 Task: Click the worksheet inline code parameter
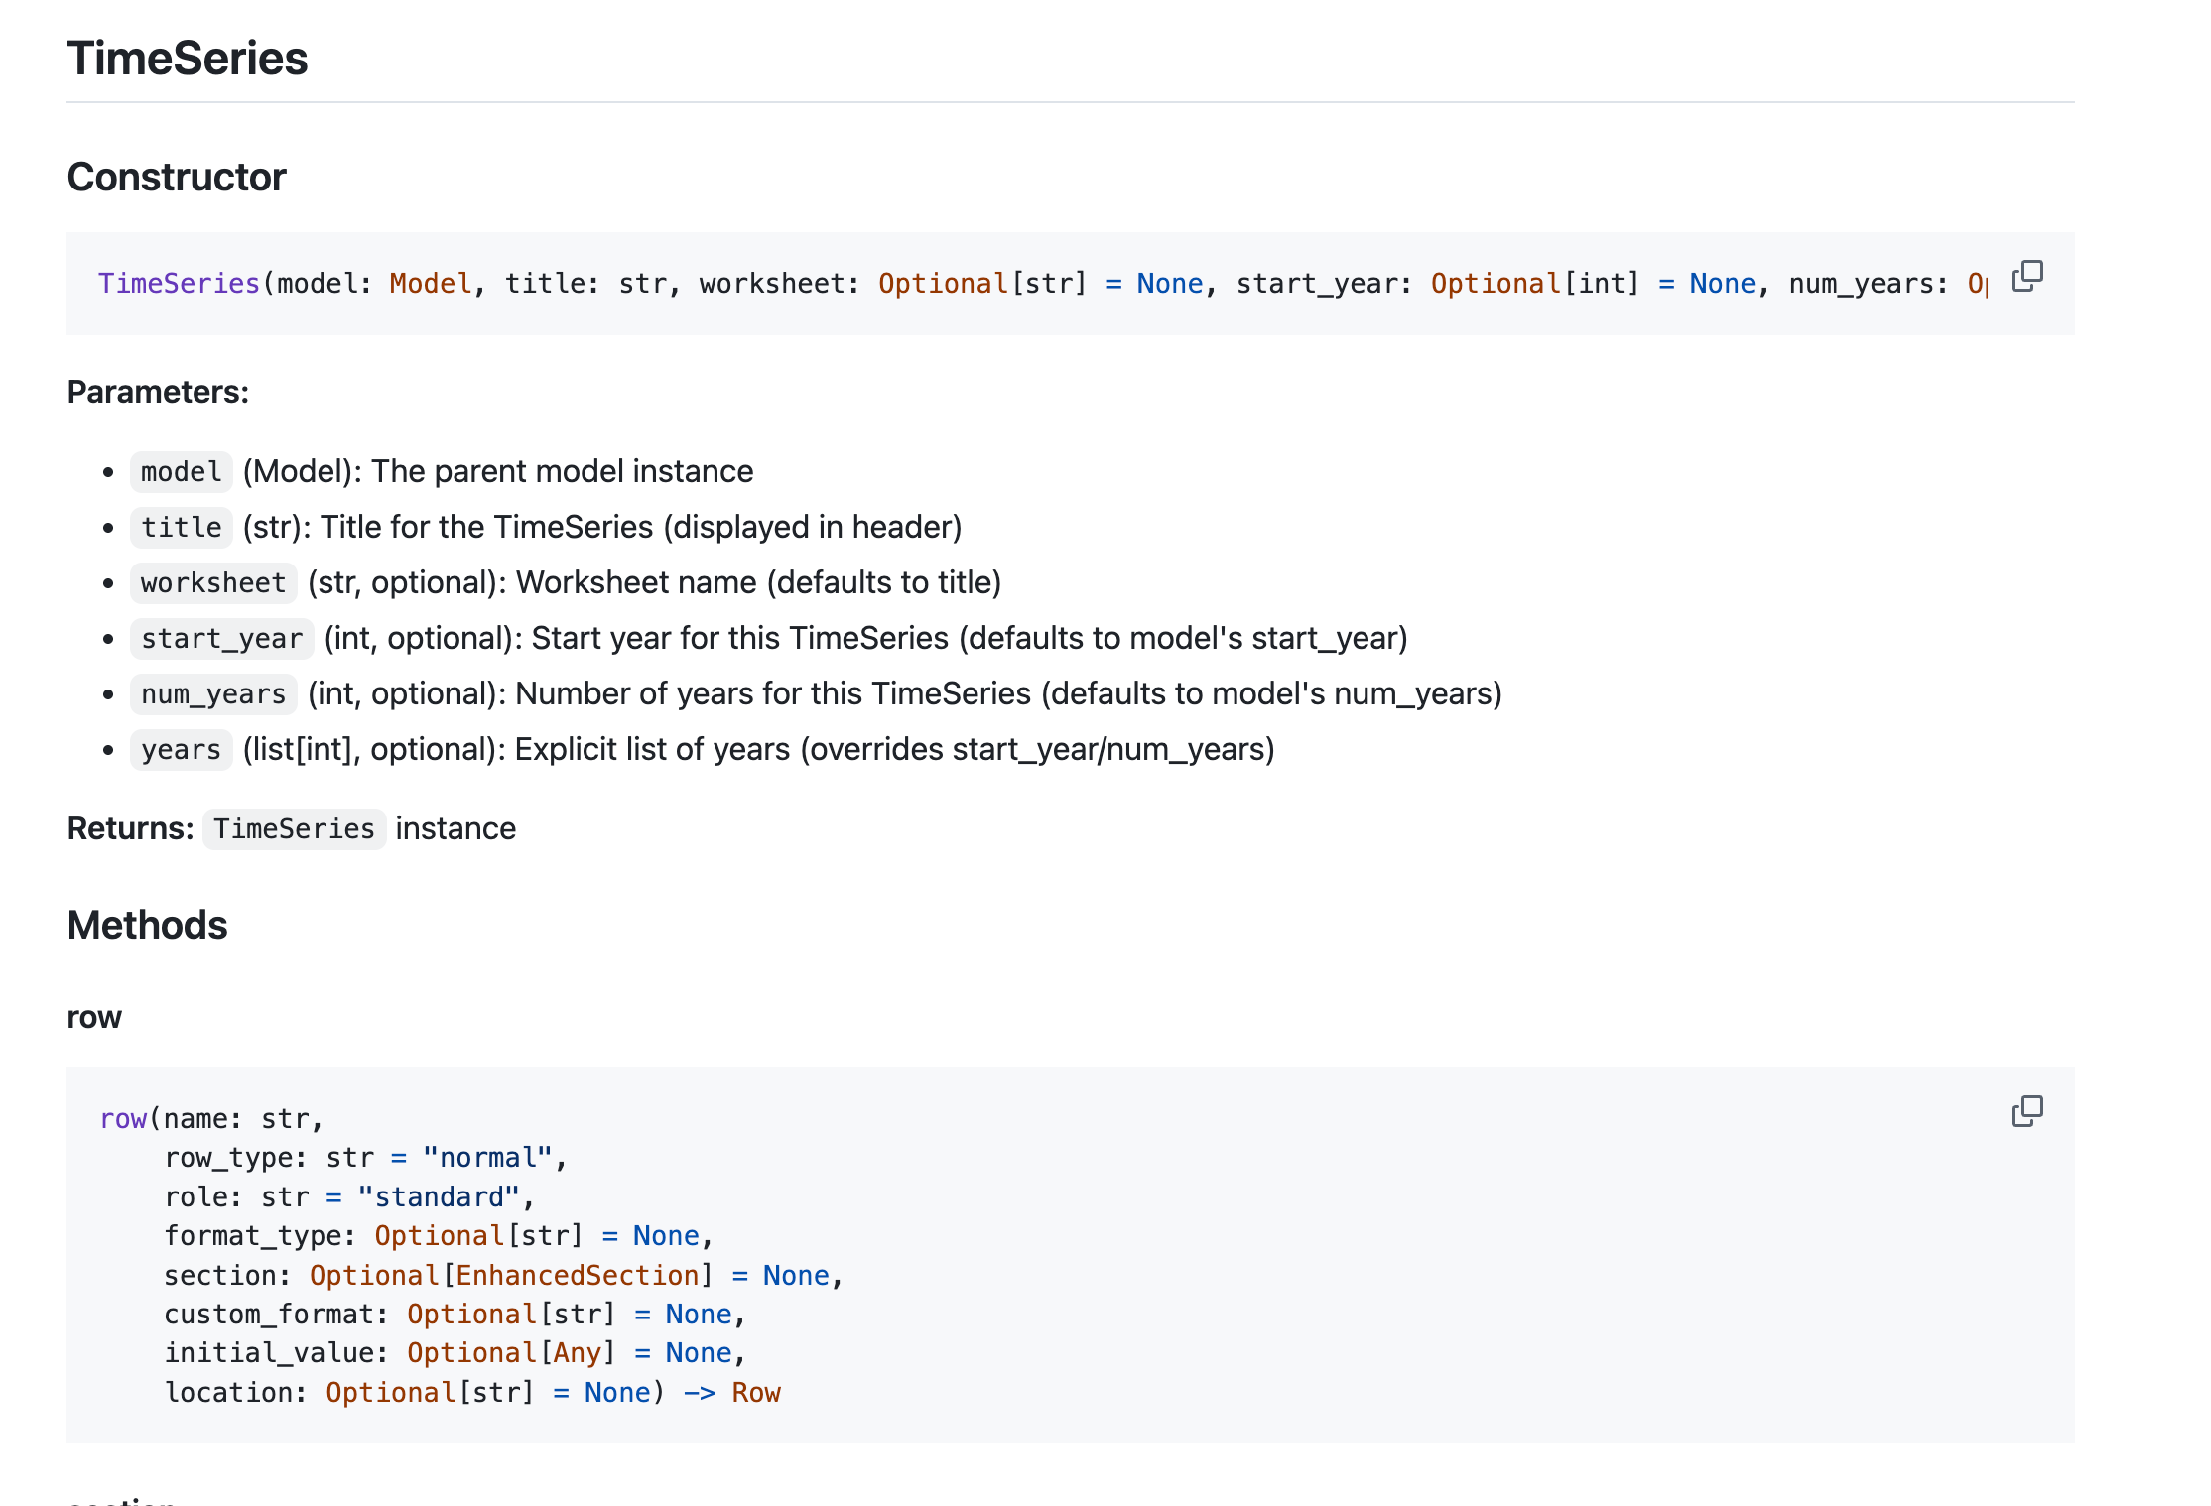coord(212,582)
